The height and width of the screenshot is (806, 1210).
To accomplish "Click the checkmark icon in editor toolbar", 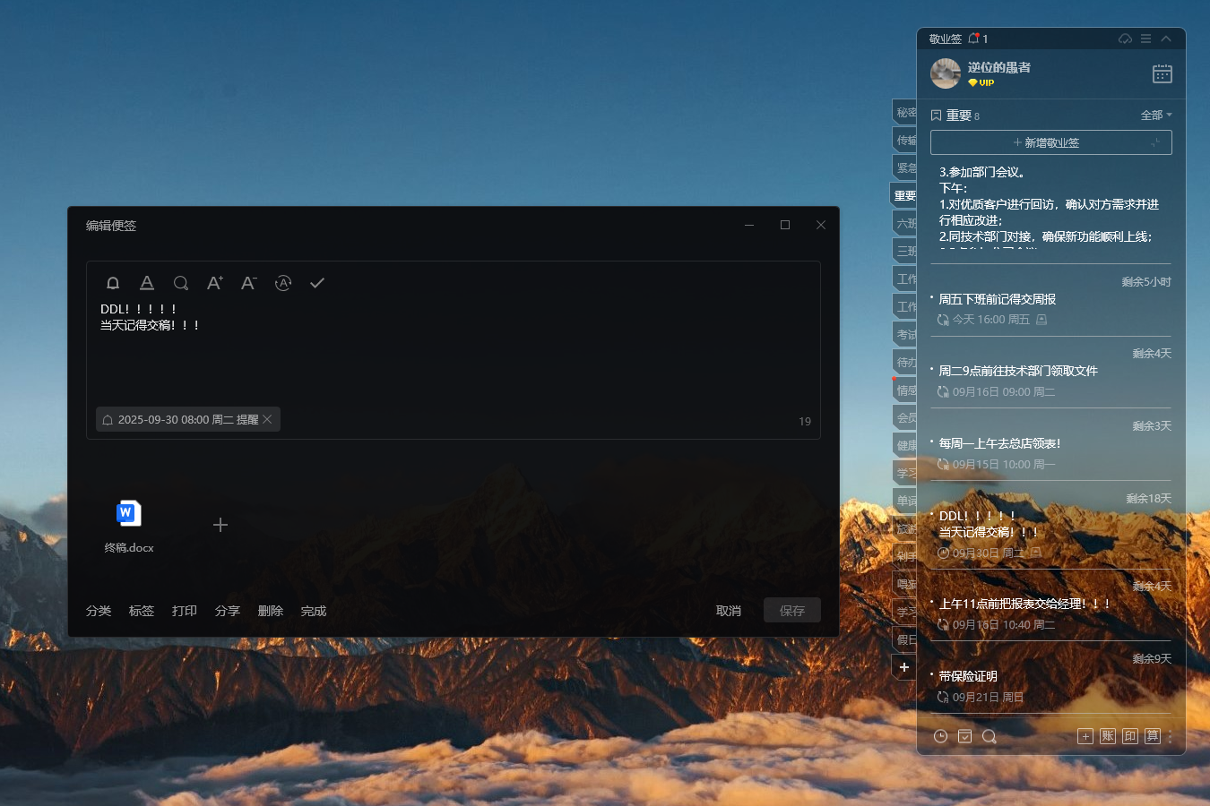I will coord(317,283).
